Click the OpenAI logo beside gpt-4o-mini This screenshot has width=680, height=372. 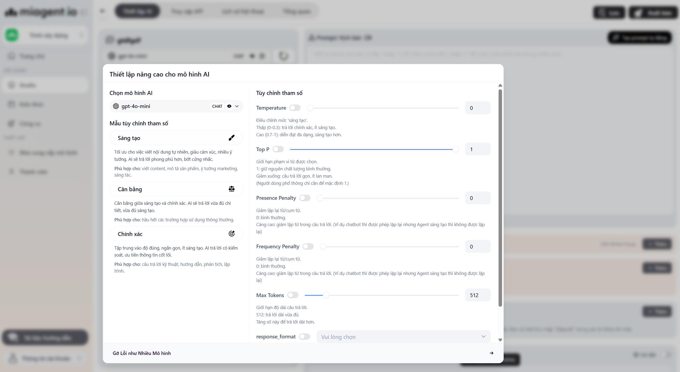click(116, 106)
